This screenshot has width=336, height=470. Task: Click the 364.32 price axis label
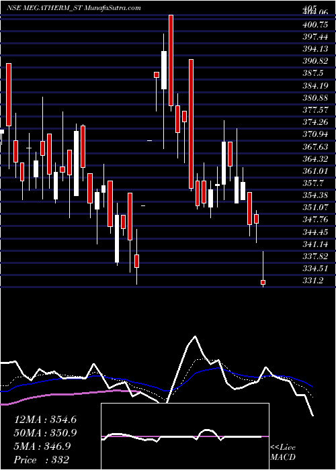pyautogui.click(x=315, y=159)
